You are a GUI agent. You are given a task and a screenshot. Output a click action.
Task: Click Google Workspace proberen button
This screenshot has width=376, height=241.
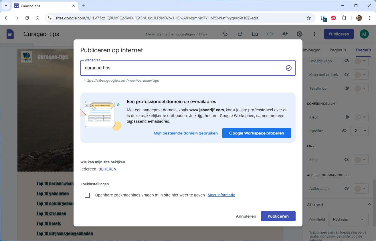point(257,133)
